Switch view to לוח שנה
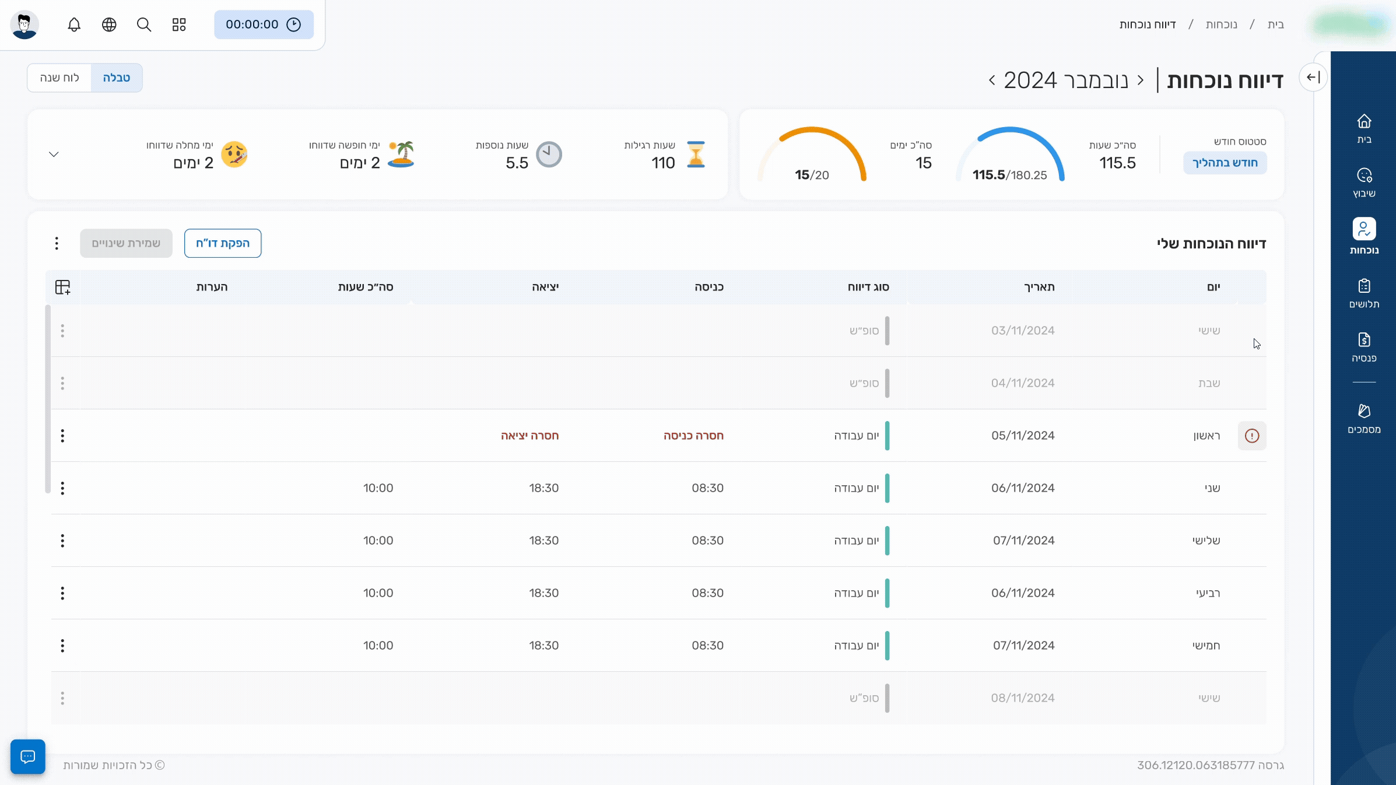1396x785 pixels. pos(59,78)
